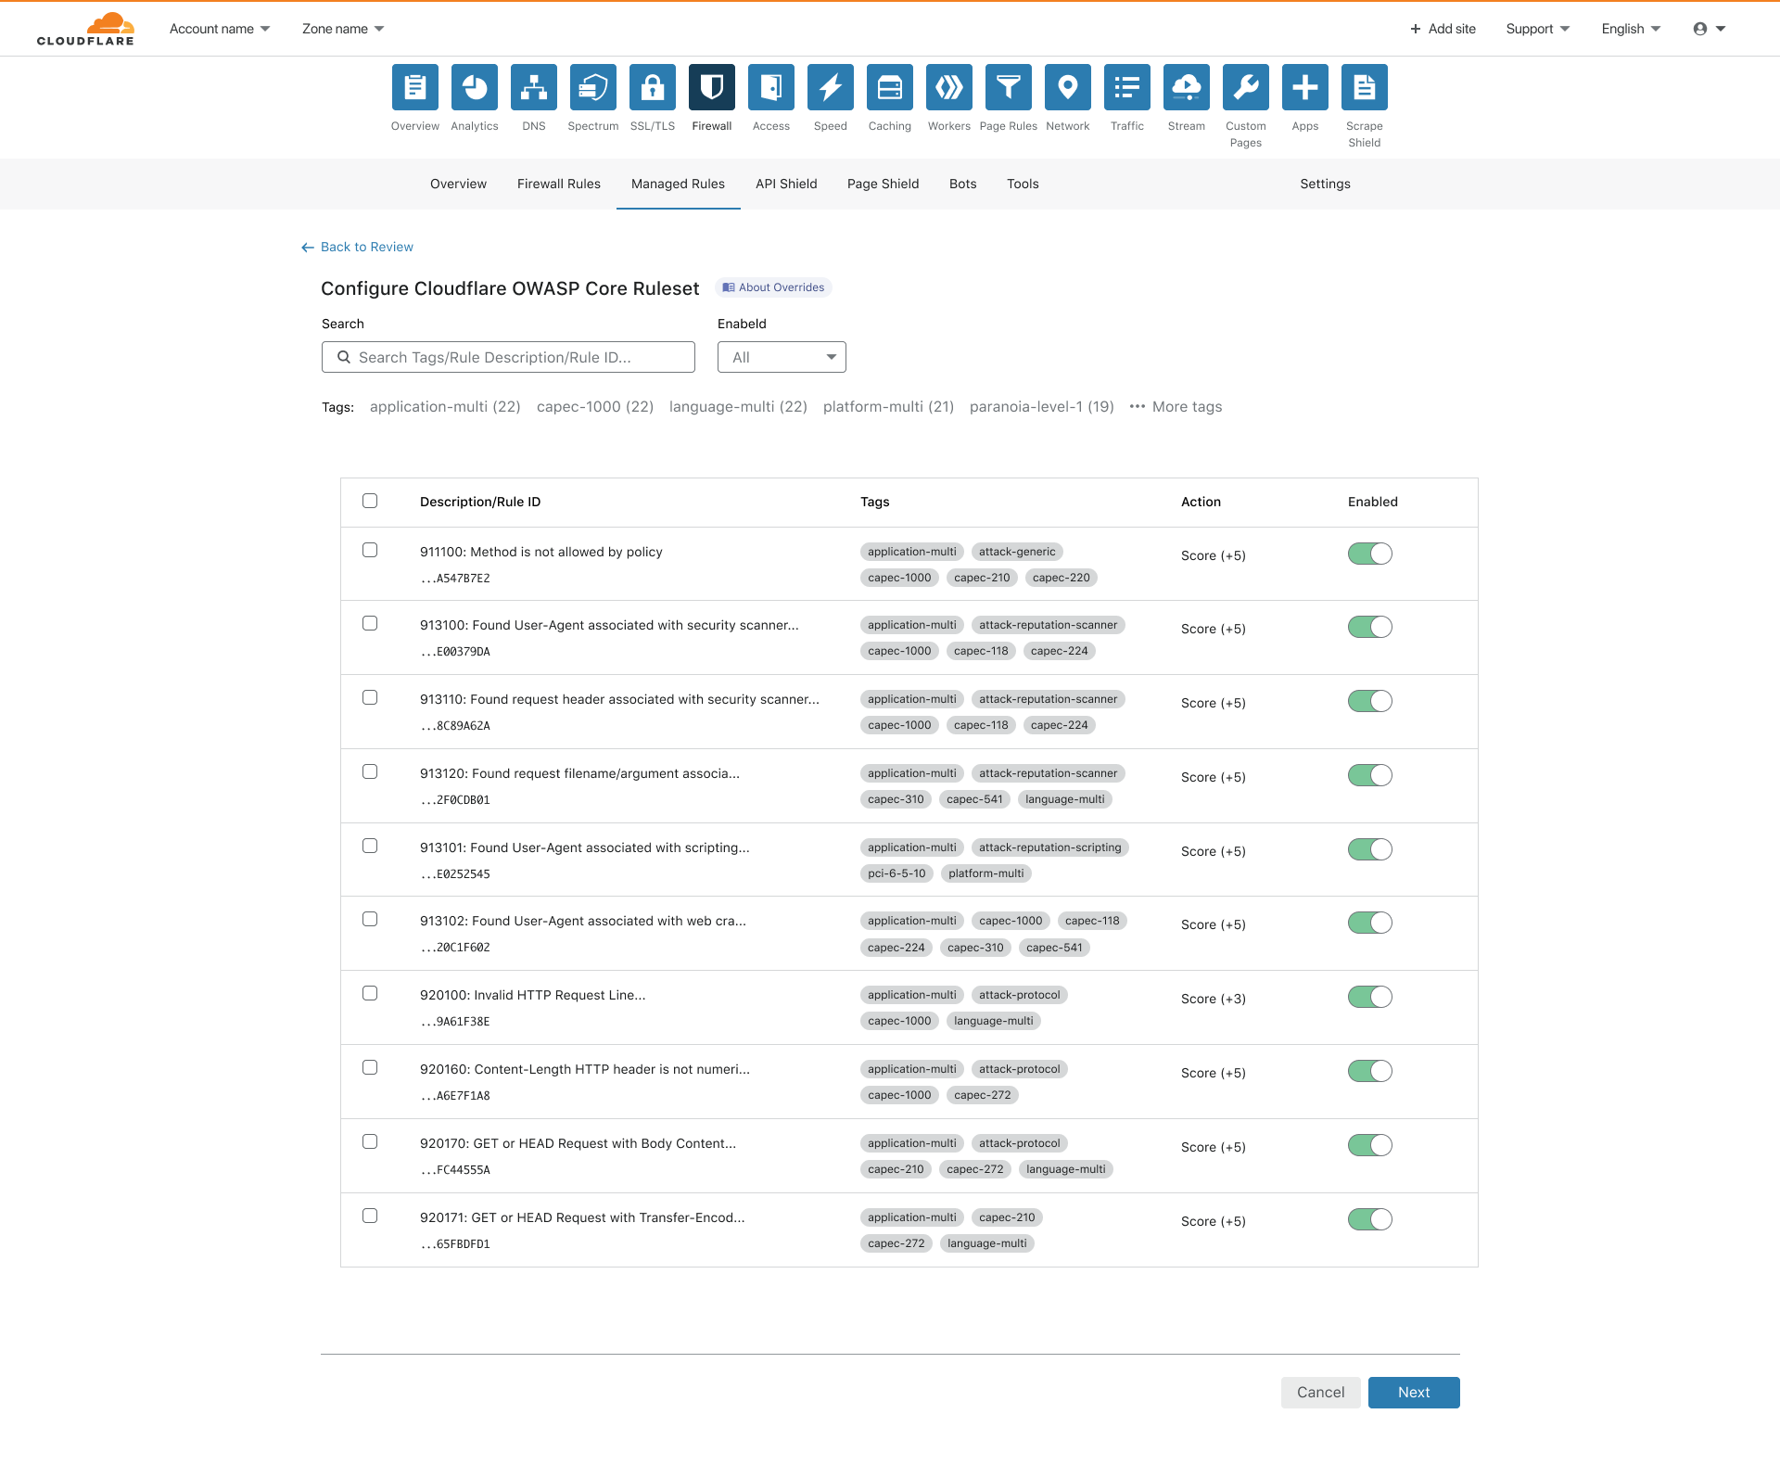Click the About Overrides link
Viewport: 1780px width, 1465px height.
click(x=773, y=287)
